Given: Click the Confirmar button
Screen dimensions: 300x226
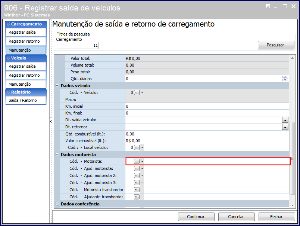Looking at the screenshot, I should (x=196, y=217).
